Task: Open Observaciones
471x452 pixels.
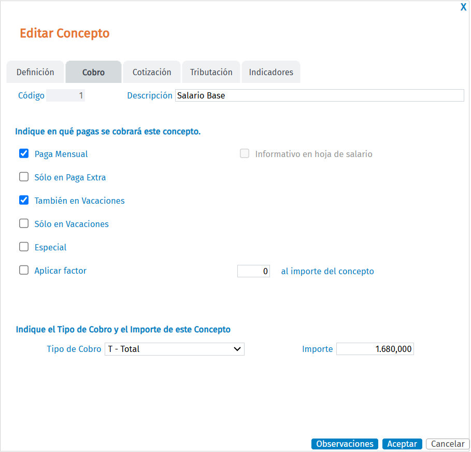Action: 345,444
